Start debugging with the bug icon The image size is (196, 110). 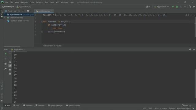coord(177,7)
